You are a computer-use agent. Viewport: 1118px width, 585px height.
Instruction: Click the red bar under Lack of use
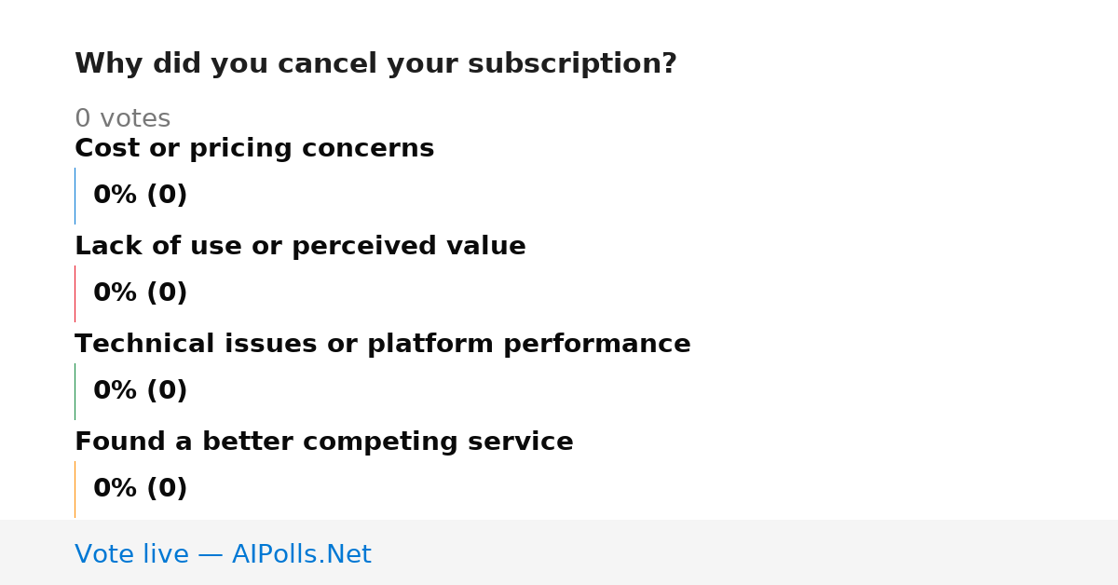click(75, 293)
